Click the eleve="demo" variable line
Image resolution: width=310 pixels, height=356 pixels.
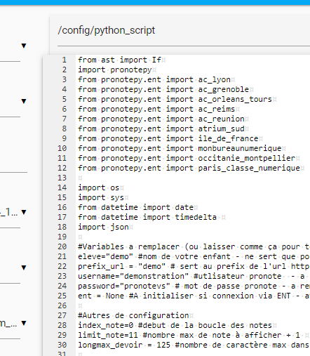coord(194,256)
